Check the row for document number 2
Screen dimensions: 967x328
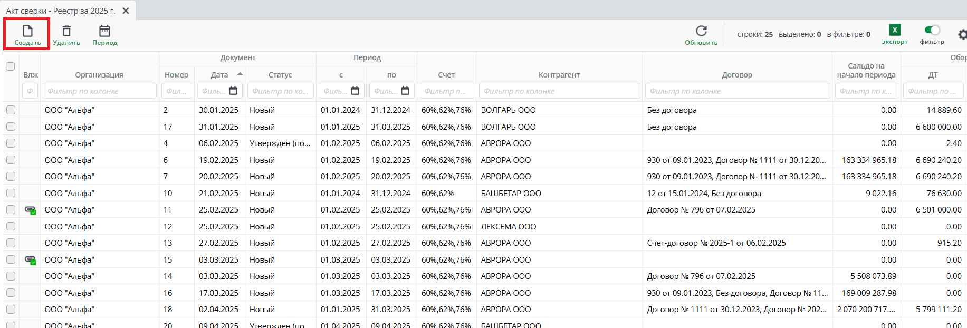pyautogui.click(x=11, y=110)
